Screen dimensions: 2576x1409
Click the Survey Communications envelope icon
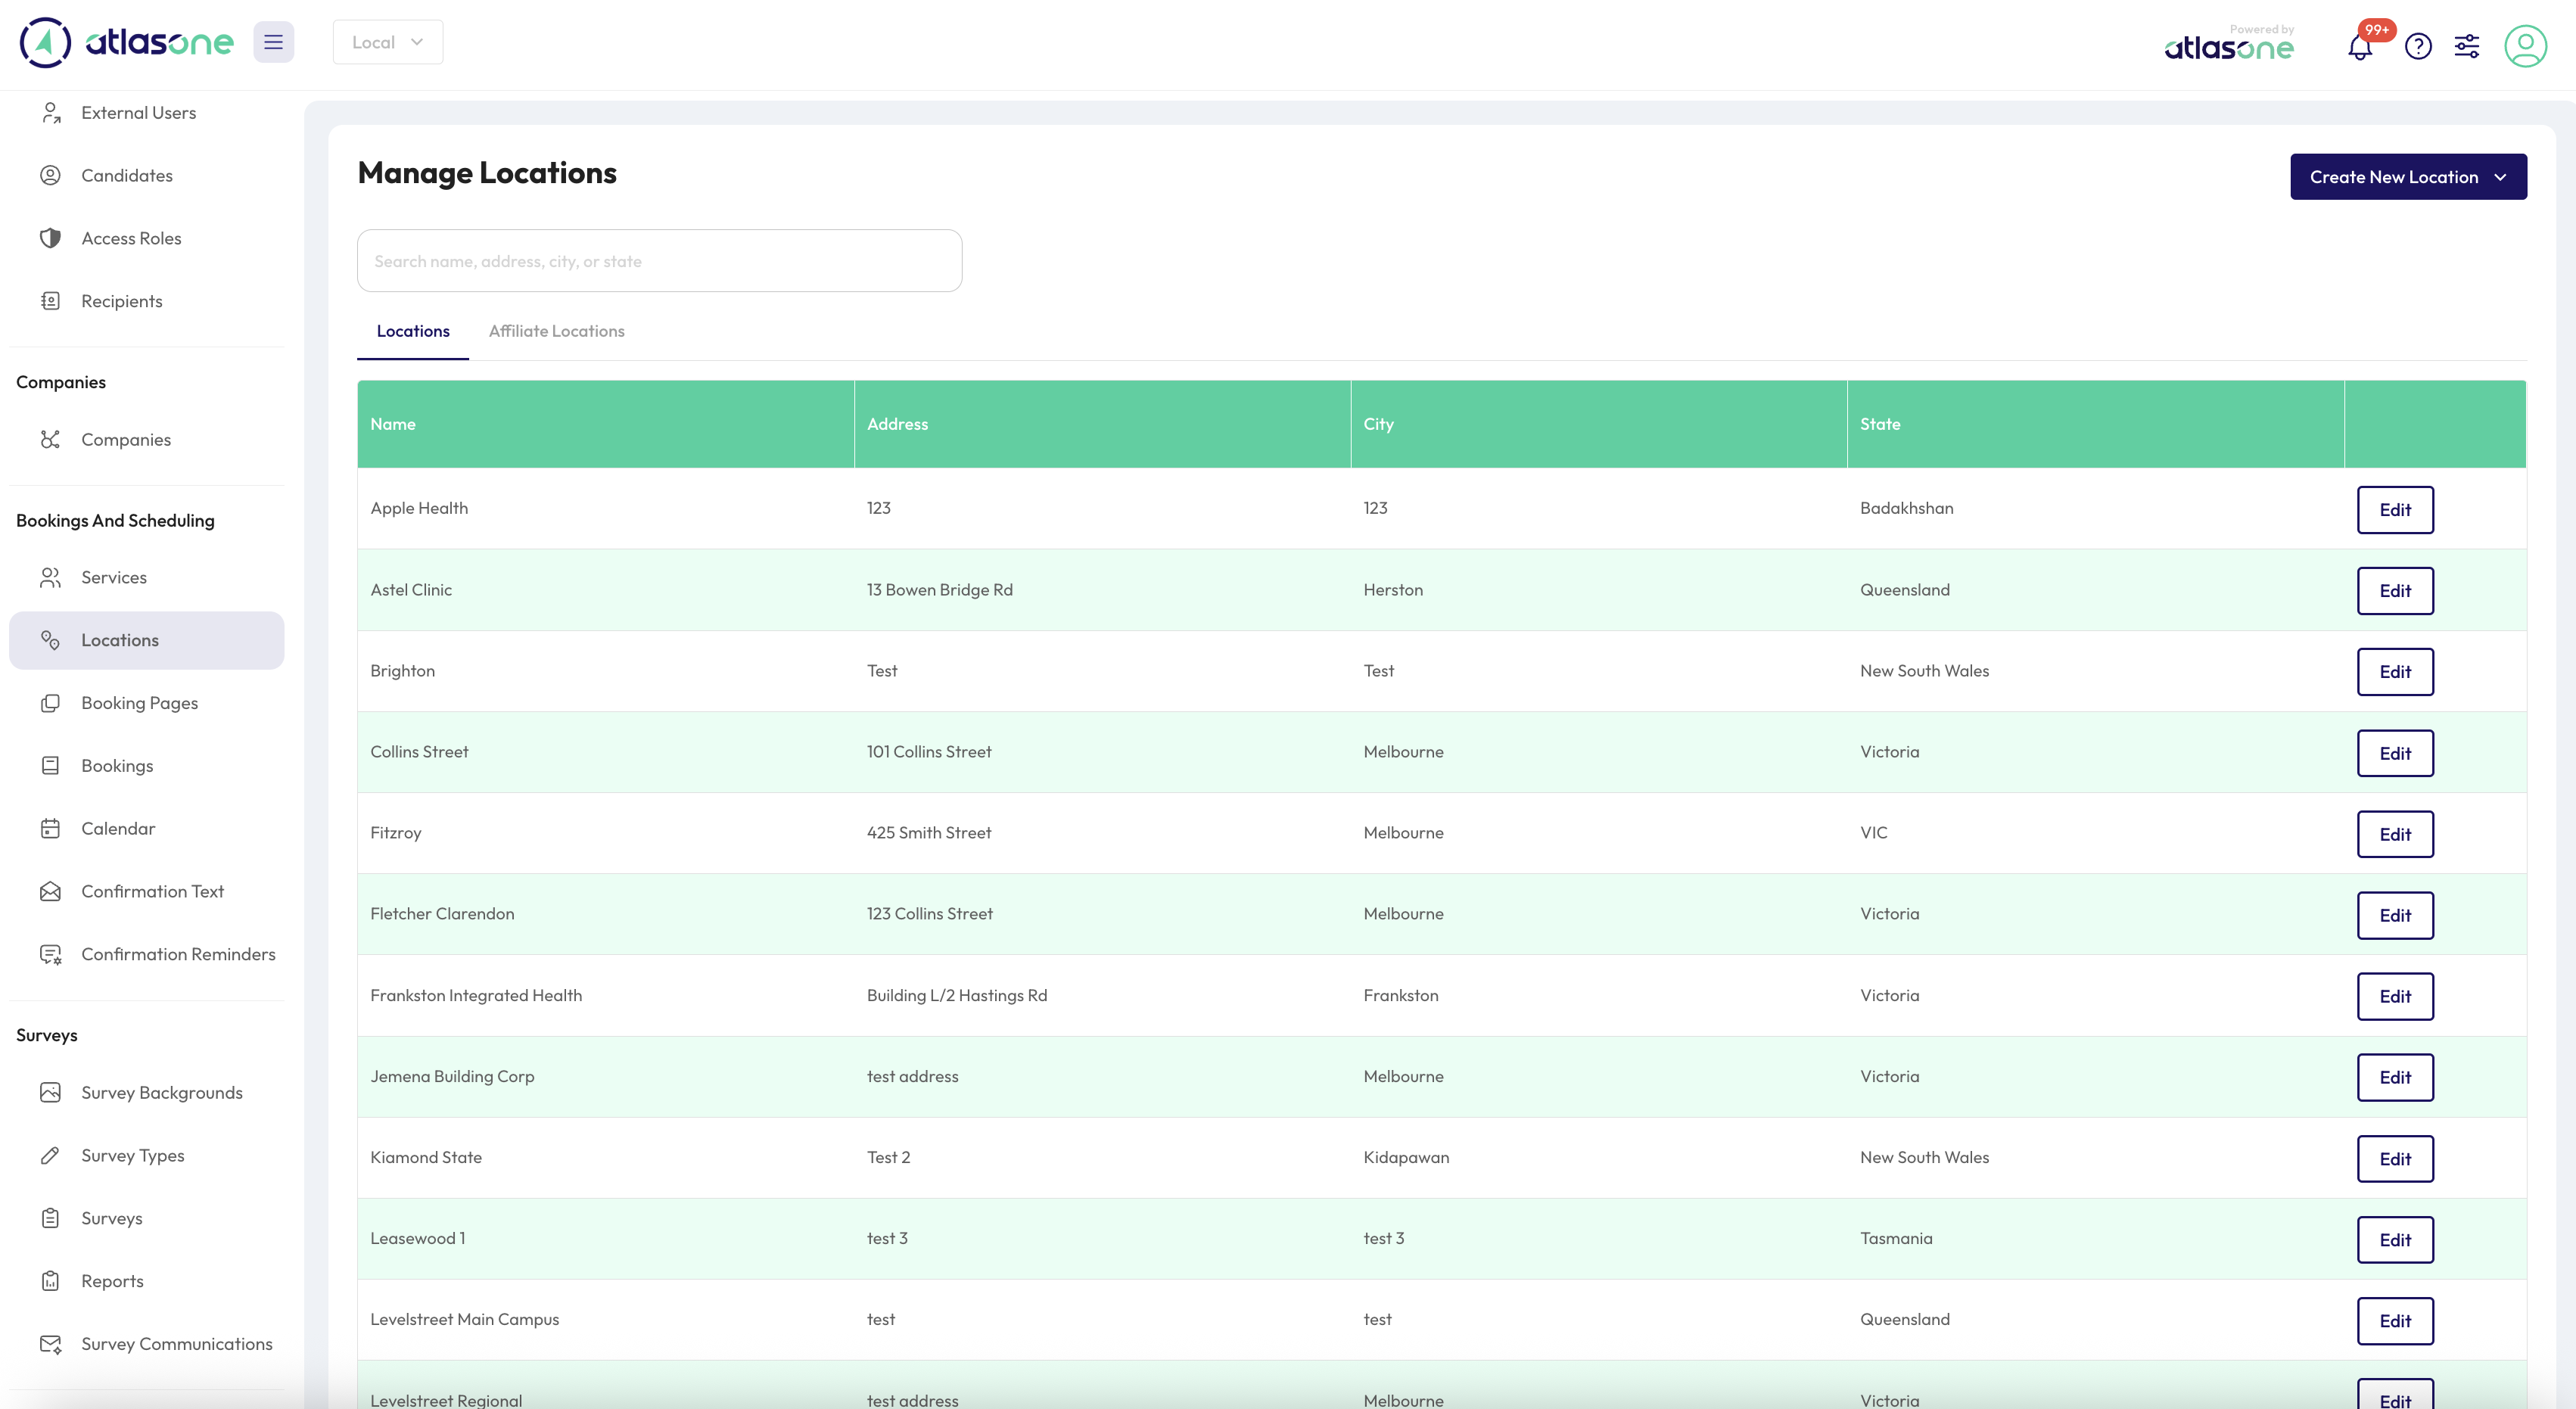point(50,1344)
